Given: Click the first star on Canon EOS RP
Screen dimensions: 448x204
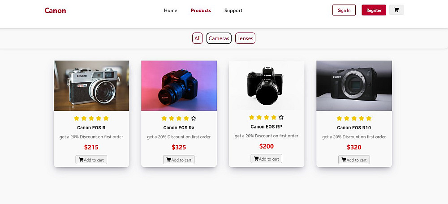Looking at the screenshot, I should [x=252, y=118].
